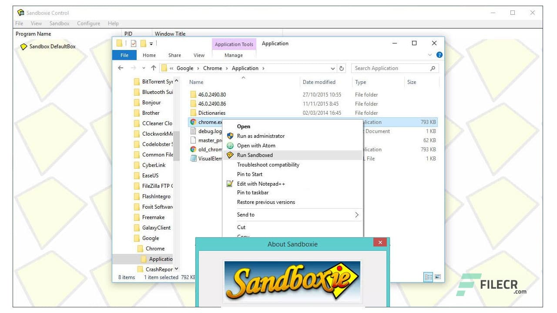Open the address bar history dropdown

(x=333, y=68)
